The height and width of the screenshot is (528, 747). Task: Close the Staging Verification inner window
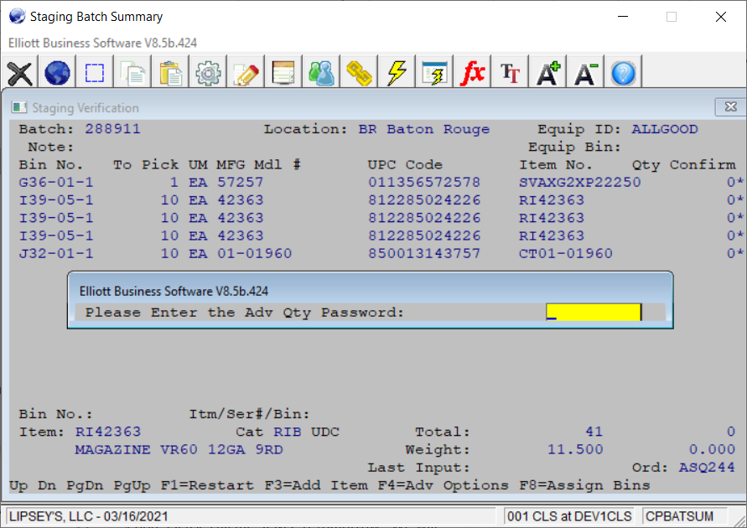pos(729,107)
